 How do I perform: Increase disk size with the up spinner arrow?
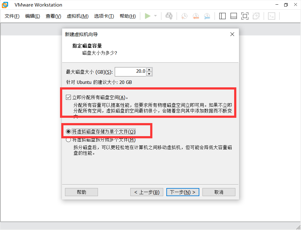[149, 69]
